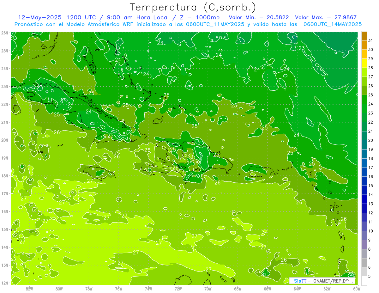Click dark blue legend swatch between 13 and 14
The width and height of the screenshot is (379, 293).
tap(364, 199)
